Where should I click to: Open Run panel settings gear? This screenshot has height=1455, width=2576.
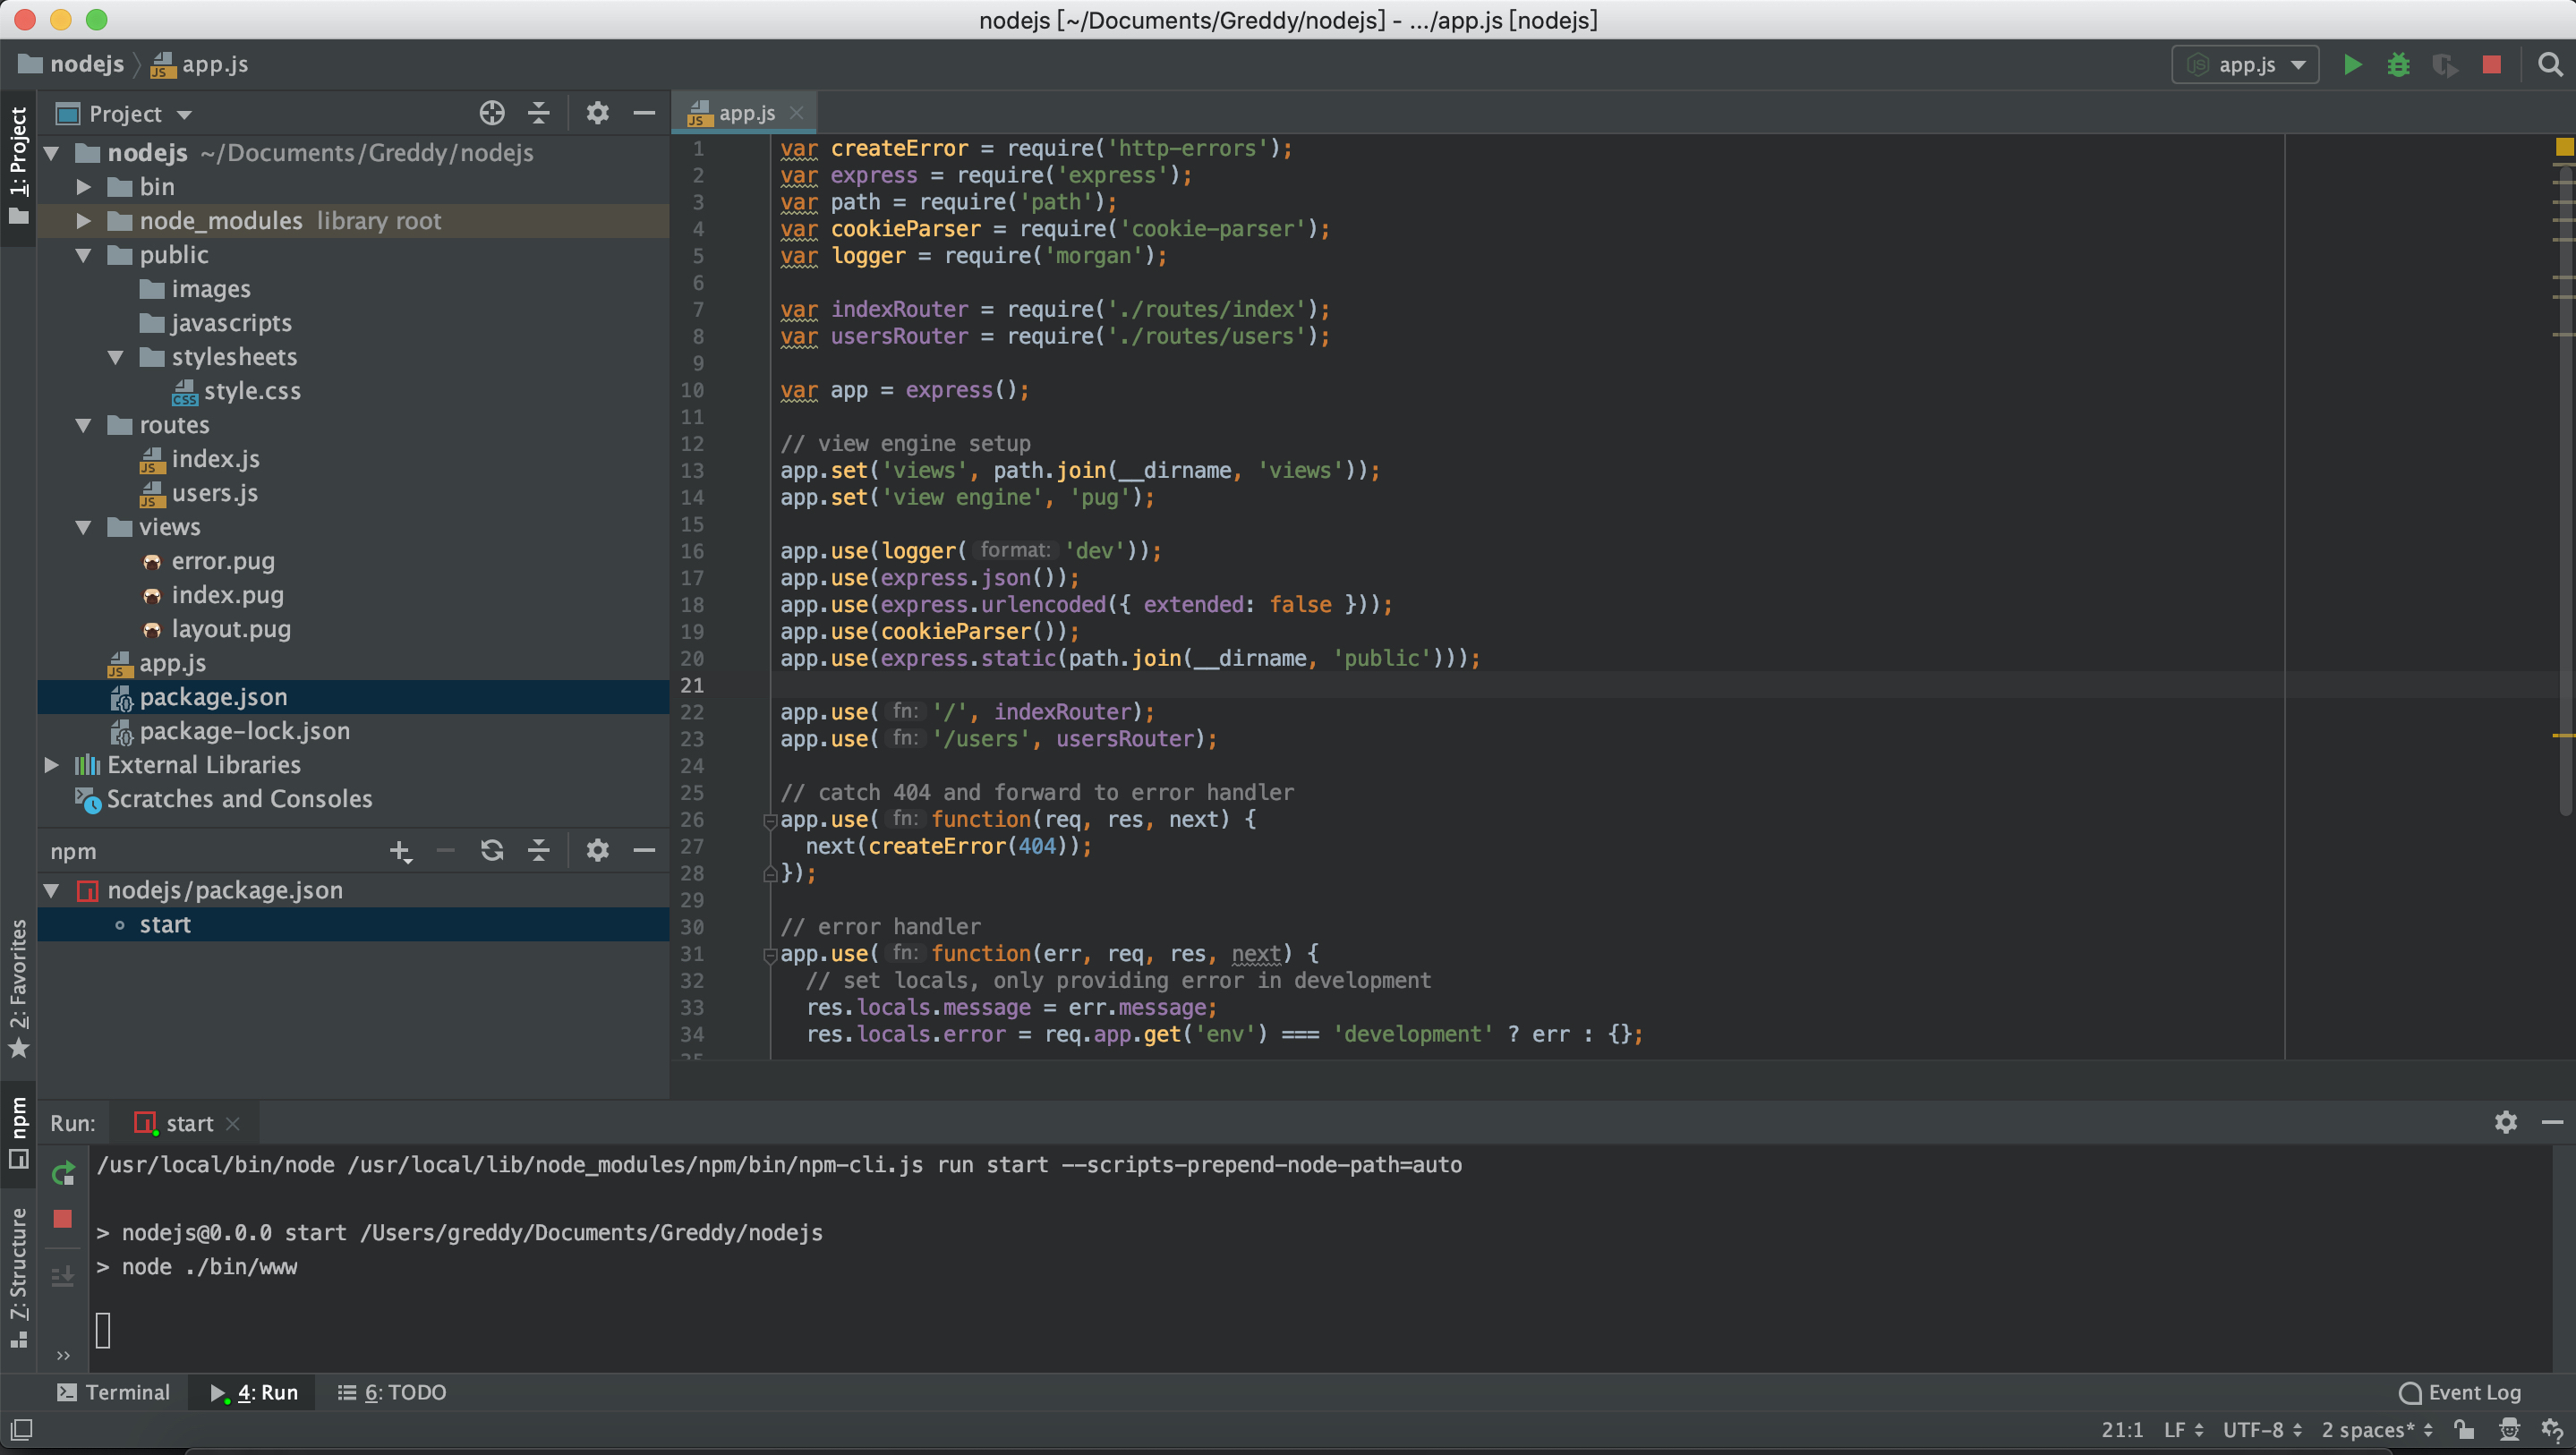coord(2505,1122)
